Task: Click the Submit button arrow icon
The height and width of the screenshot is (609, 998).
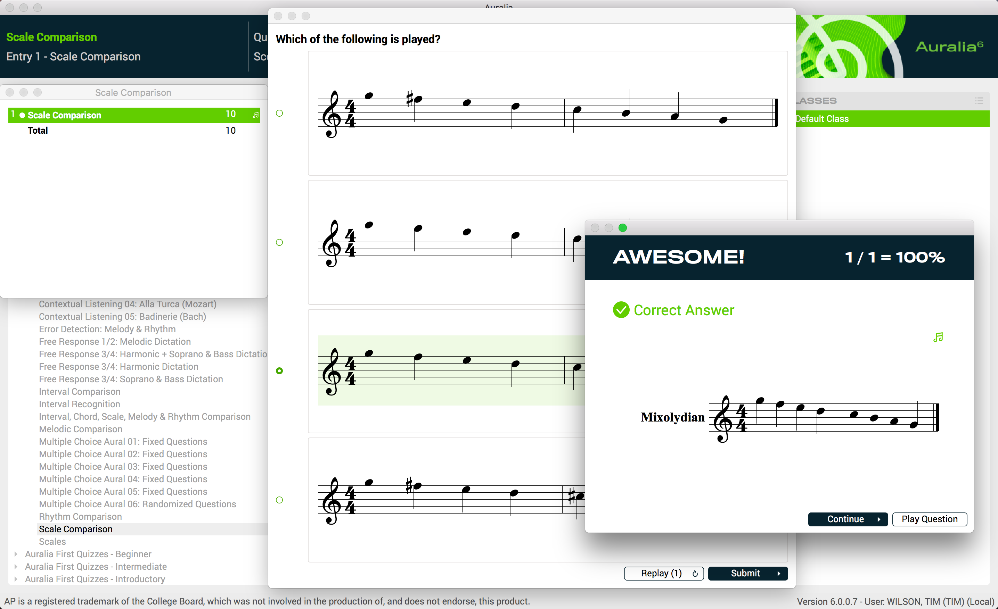Action: tap(778, 573)
